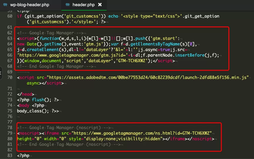This screenshot has height=159, width=254.
Task: Click 'display:none;visibility:hidden' style value
Action: (123, 139)
